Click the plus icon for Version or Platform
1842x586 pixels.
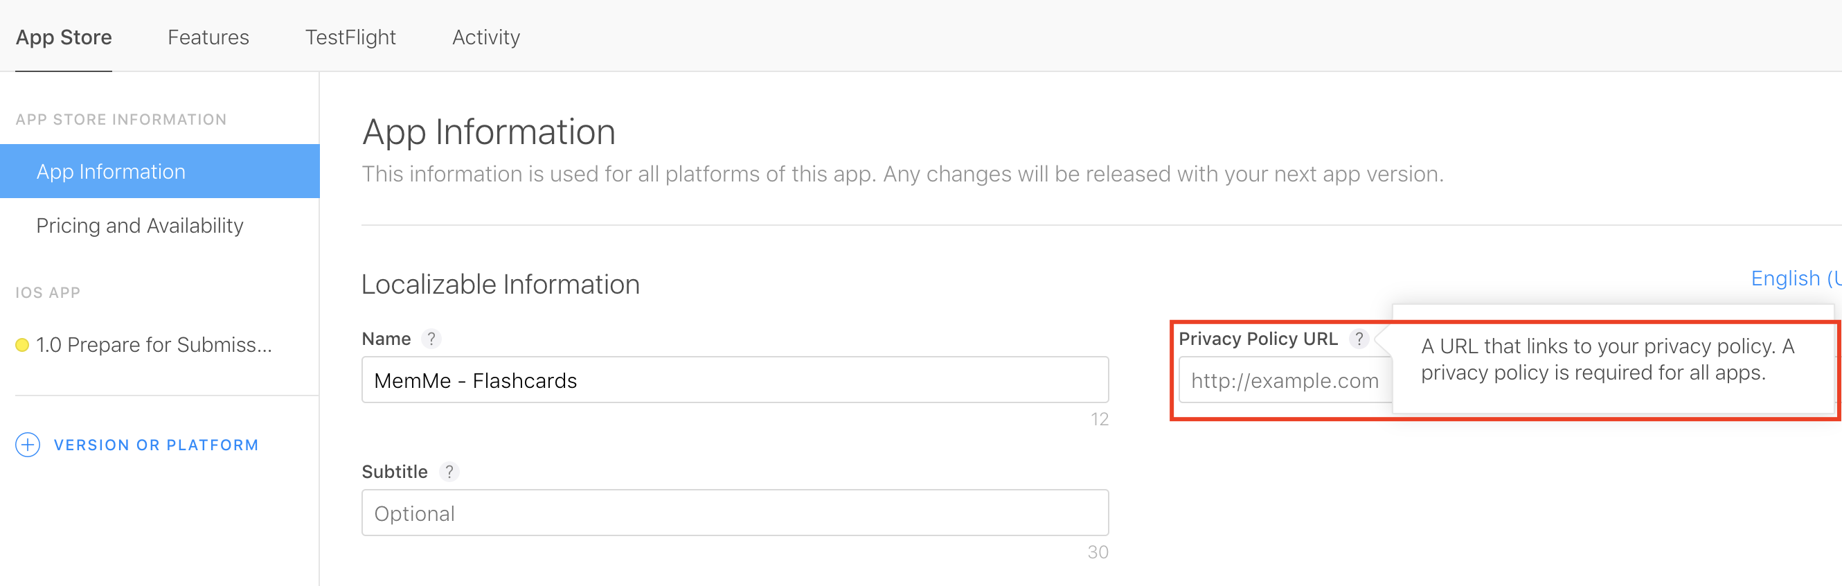pyautogui.click(x=27, y=444)
